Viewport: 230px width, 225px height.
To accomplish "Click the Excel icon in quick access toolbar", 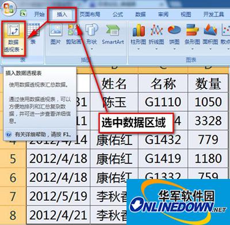I will coord(24,14).
